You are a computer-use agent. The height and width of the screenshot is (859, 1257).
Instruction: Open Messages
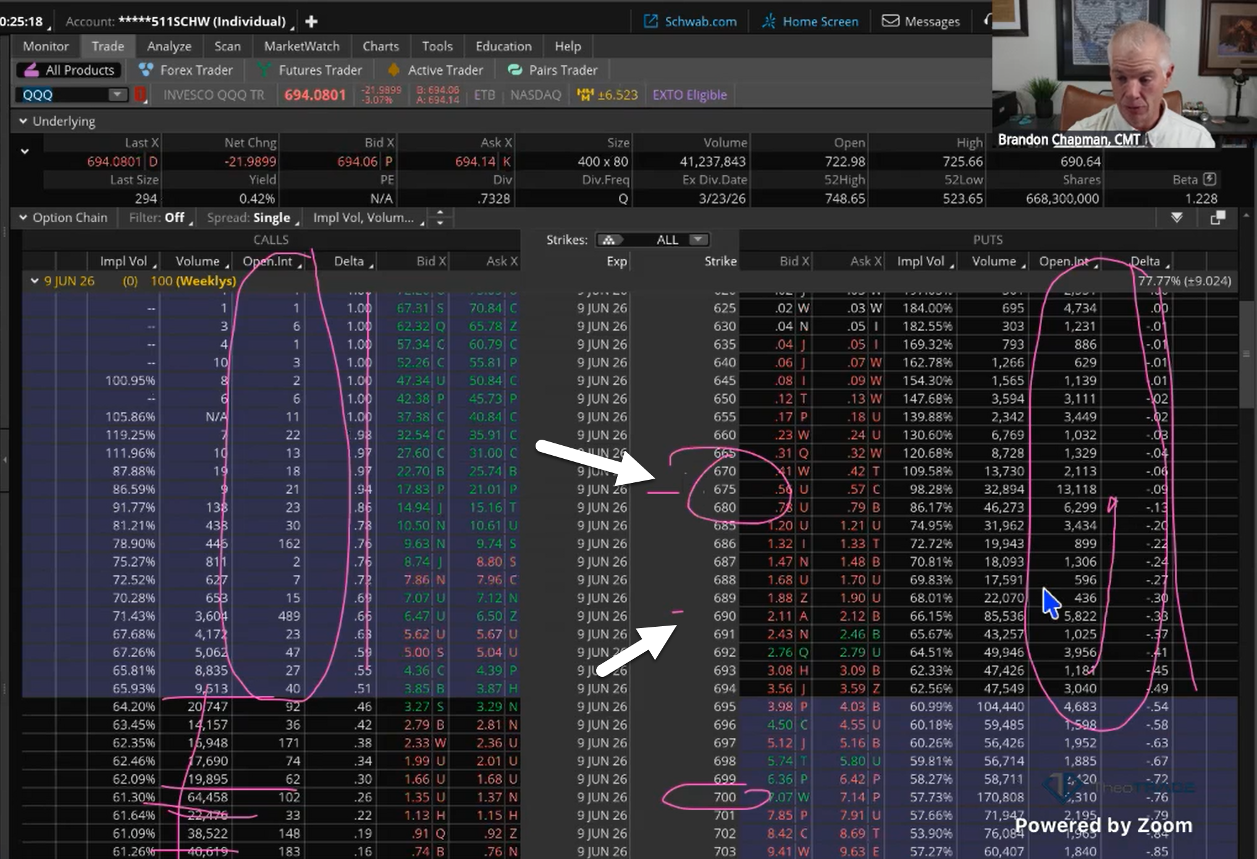(920, 22)
